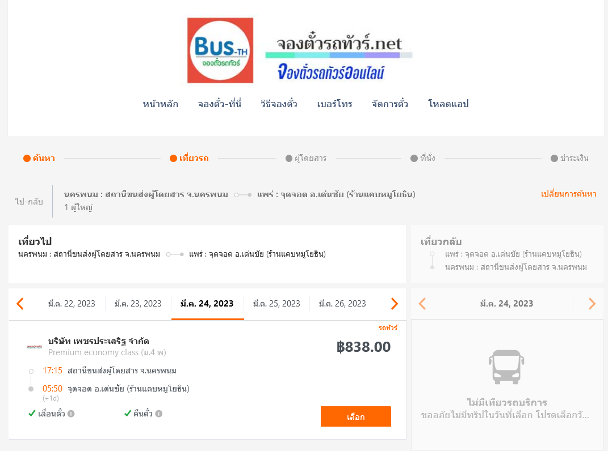Select the มี.ค. 26, 2023 date tab
Image resolution: width=608 pixels, height=451 pixels.
click(x=342, y=304)
